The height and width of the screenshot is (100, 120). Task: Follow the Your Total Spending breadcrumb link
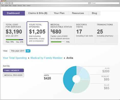tap(15, 58)
